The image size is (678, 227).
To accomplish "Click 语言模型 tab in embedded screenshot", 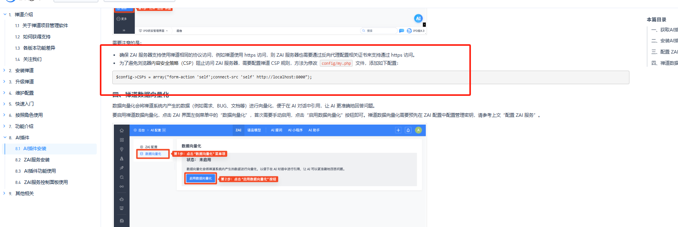I will pyautogui.click(x=254, y=130).
